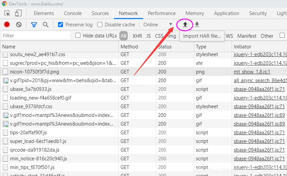Uncheck the Preserve log checkbox
This screenshot has width=287, height=176.
(60, 24)
